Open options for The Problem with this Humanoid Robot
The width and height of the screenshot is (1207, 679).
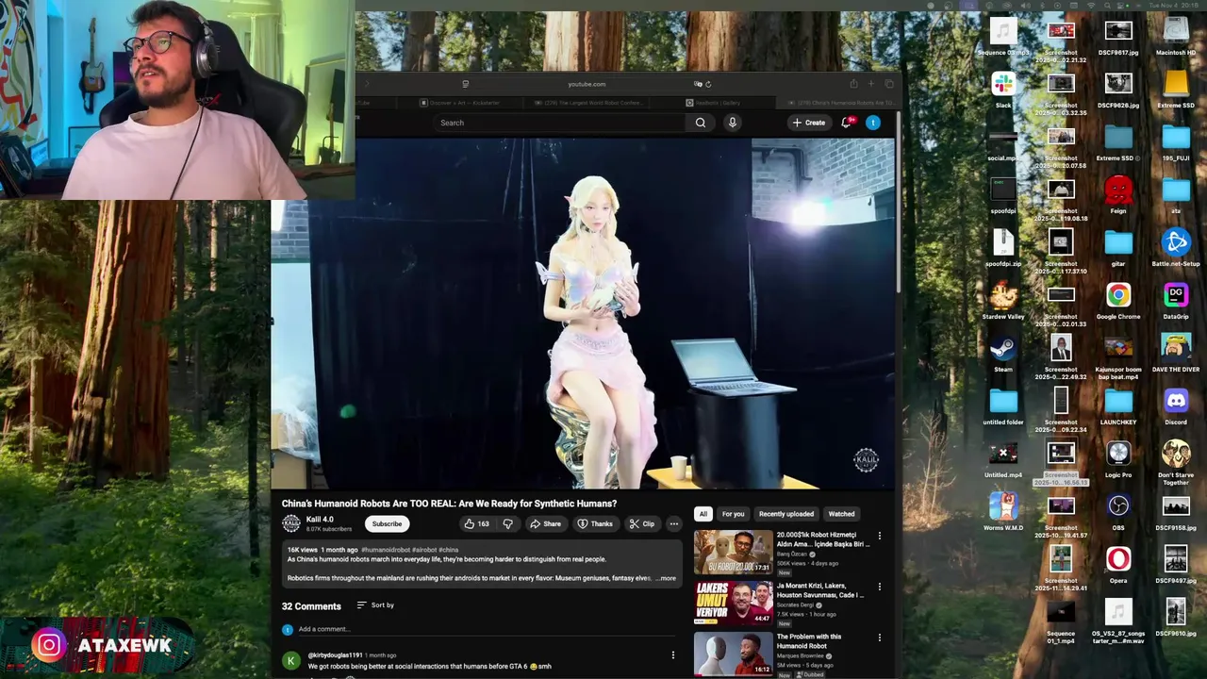point(879,638)
